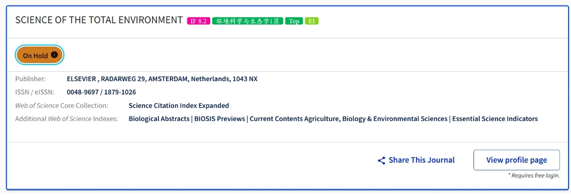Click Current Contents Agriculture, Biology & Environmental Sciences

(x=348, y=119)
